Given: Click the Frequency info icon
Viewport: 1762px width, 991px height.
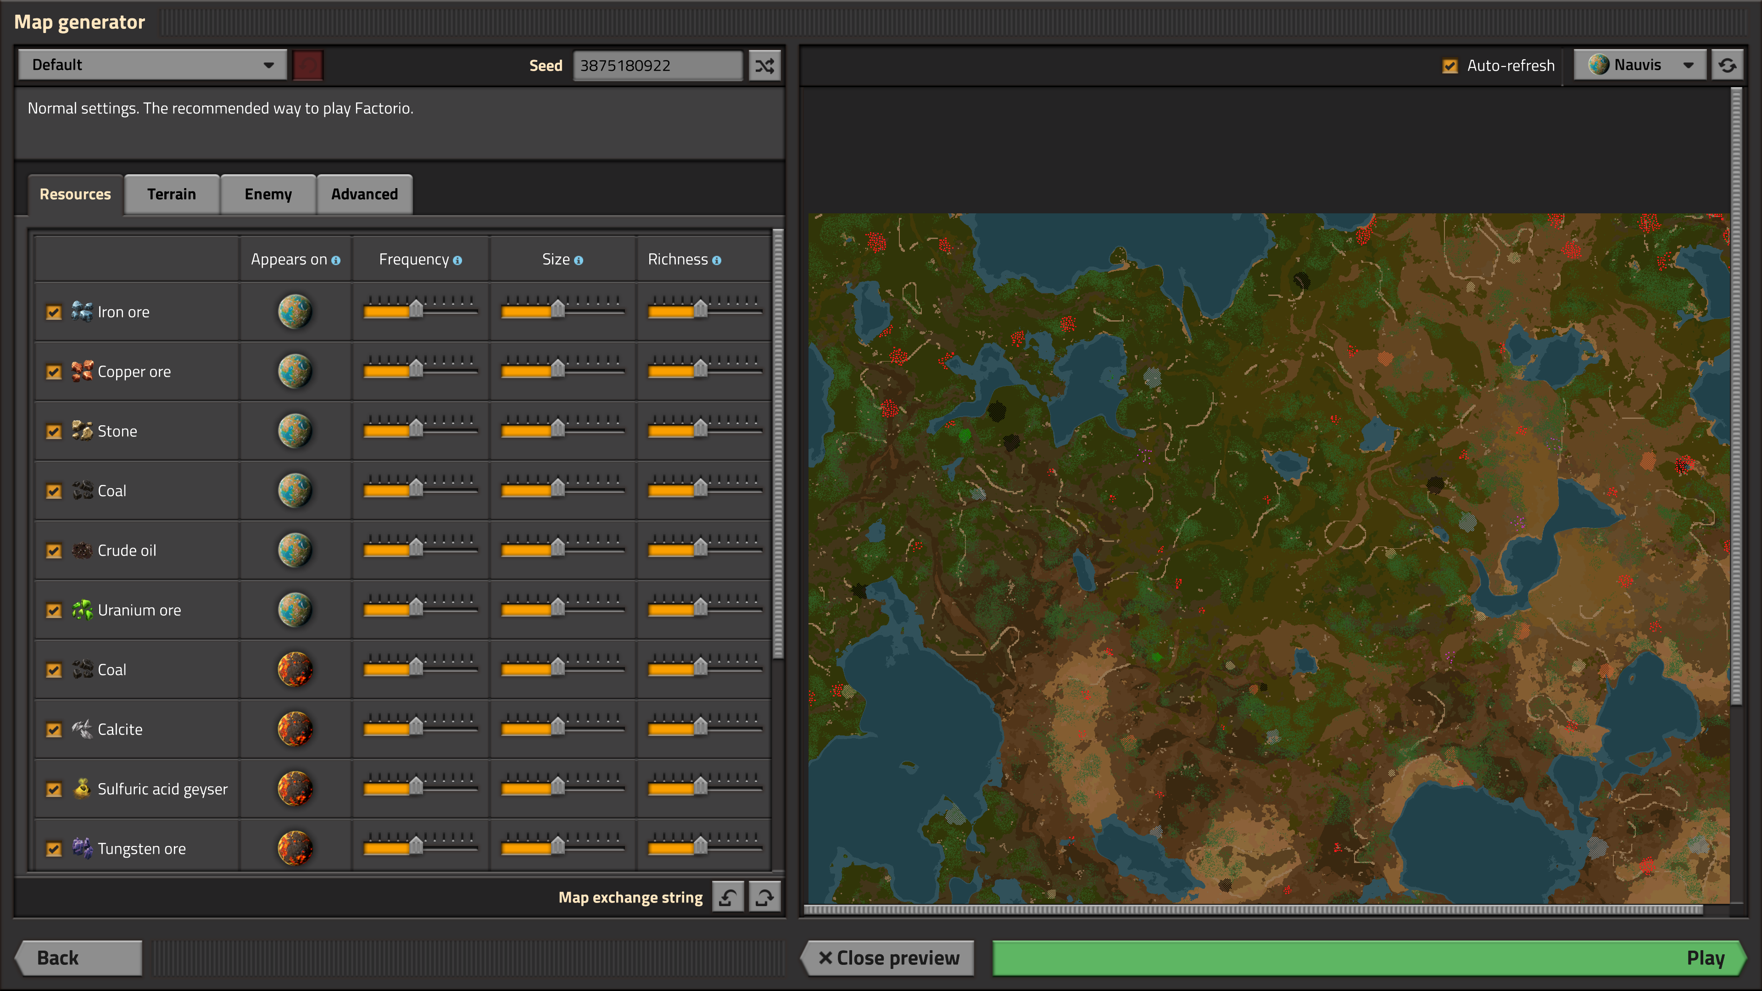Looking at the screenshot, I should (x=457, y=261).
